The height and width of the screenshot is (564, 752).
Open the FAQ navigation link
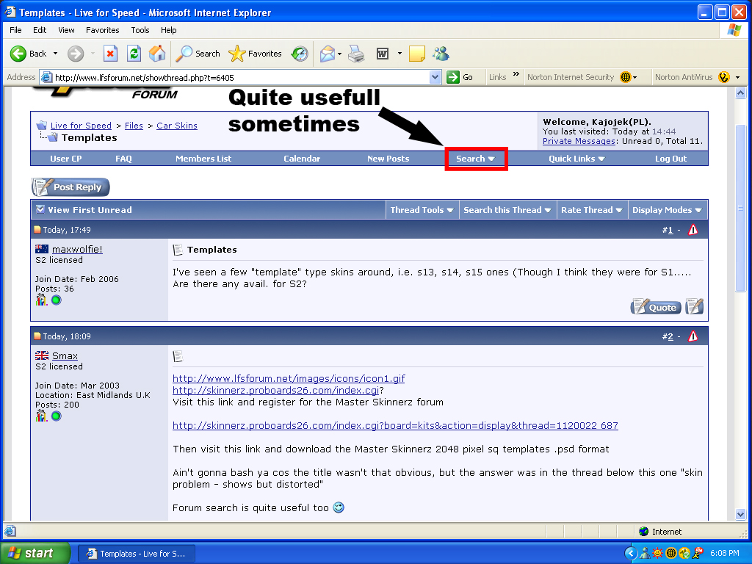tap(123, 159)
